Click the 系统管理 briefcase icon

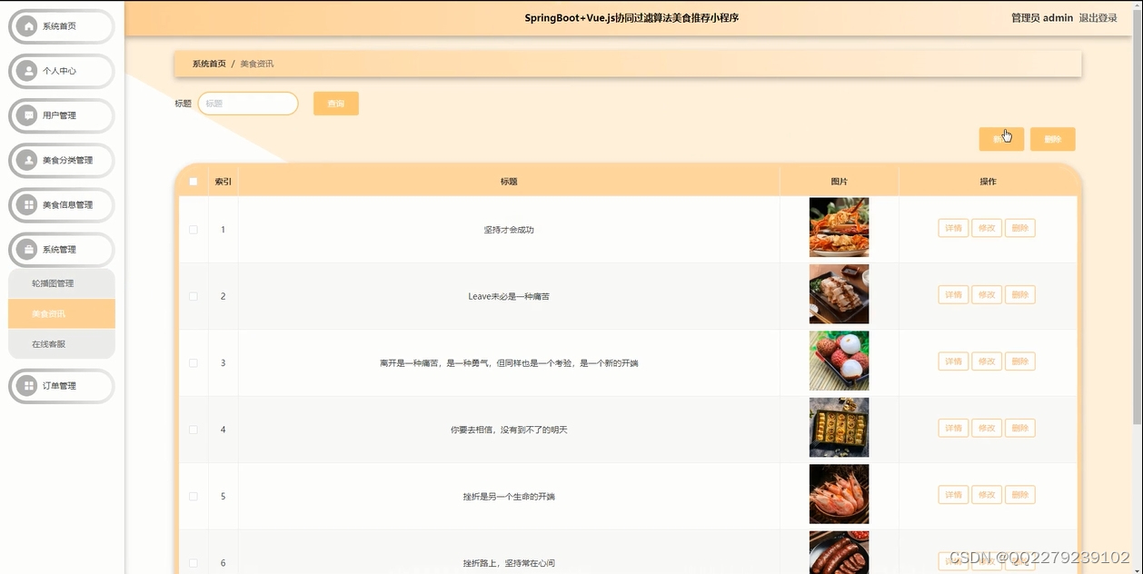click(x=26, y=249)
